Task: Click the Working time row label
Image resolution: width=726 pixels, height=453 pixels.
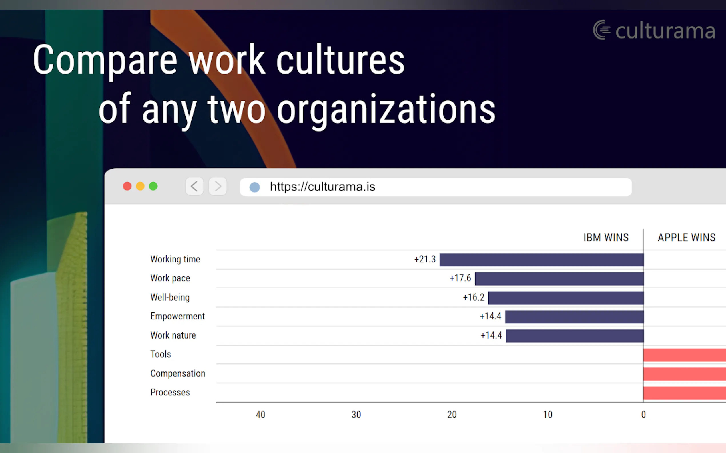Action: coord(175,259)
